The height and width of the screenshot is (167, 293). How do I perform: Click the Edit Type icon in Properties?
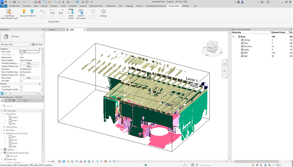coord(33,44)
